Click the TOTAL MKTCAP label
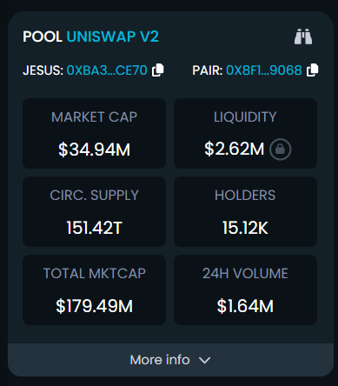Image resolution: width=338 pixels, height=386 pixels. tap(94, 274)
